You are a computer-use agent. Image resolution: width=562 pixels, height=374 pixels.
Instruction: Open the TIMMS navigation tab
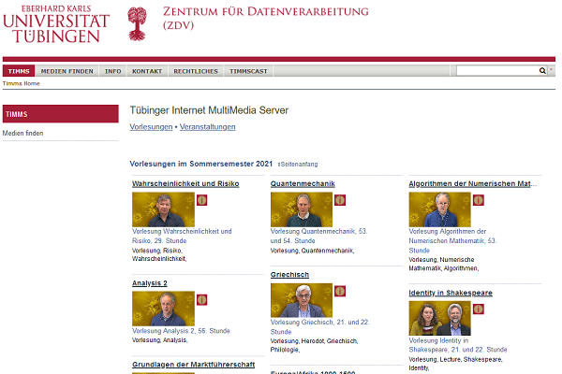point(18,71)
